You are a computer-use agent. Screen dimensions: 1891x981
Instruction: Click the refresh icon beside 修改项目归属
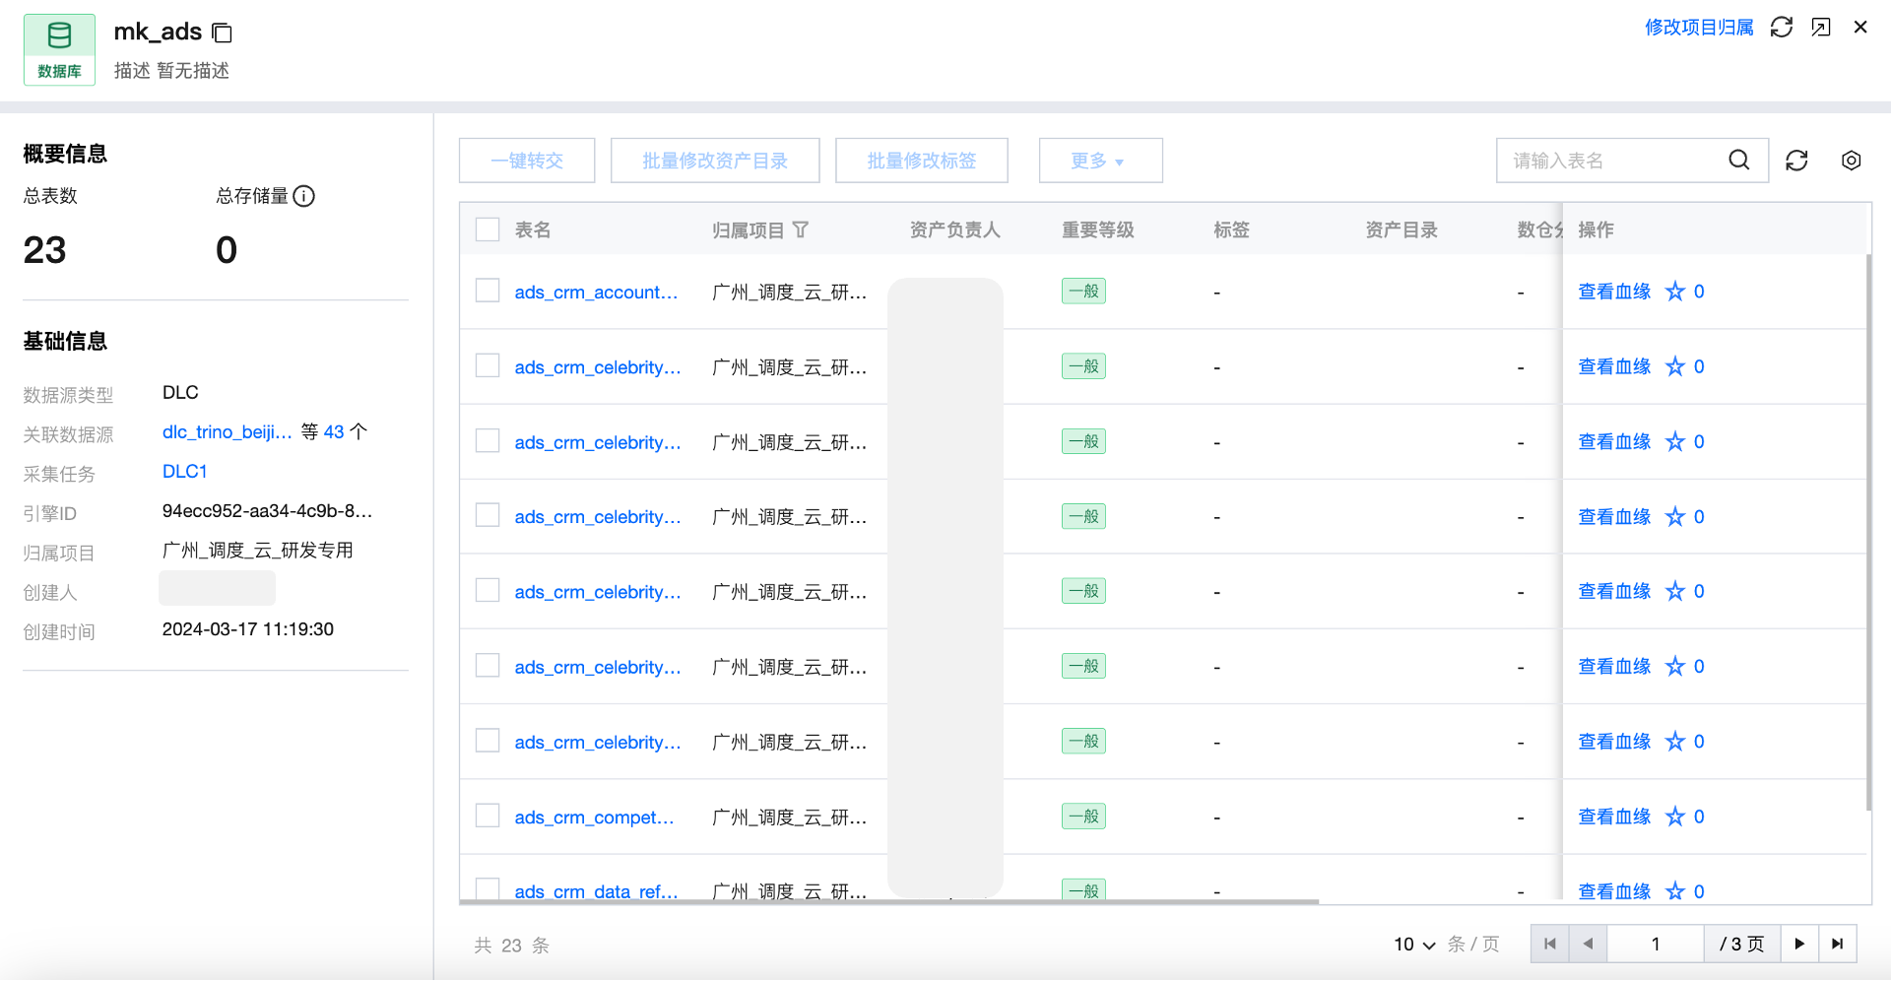pyautogui.click(x=1781, y=28)
